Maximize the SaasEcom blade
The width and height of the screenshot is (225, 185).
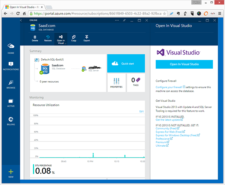pos(139,20)
